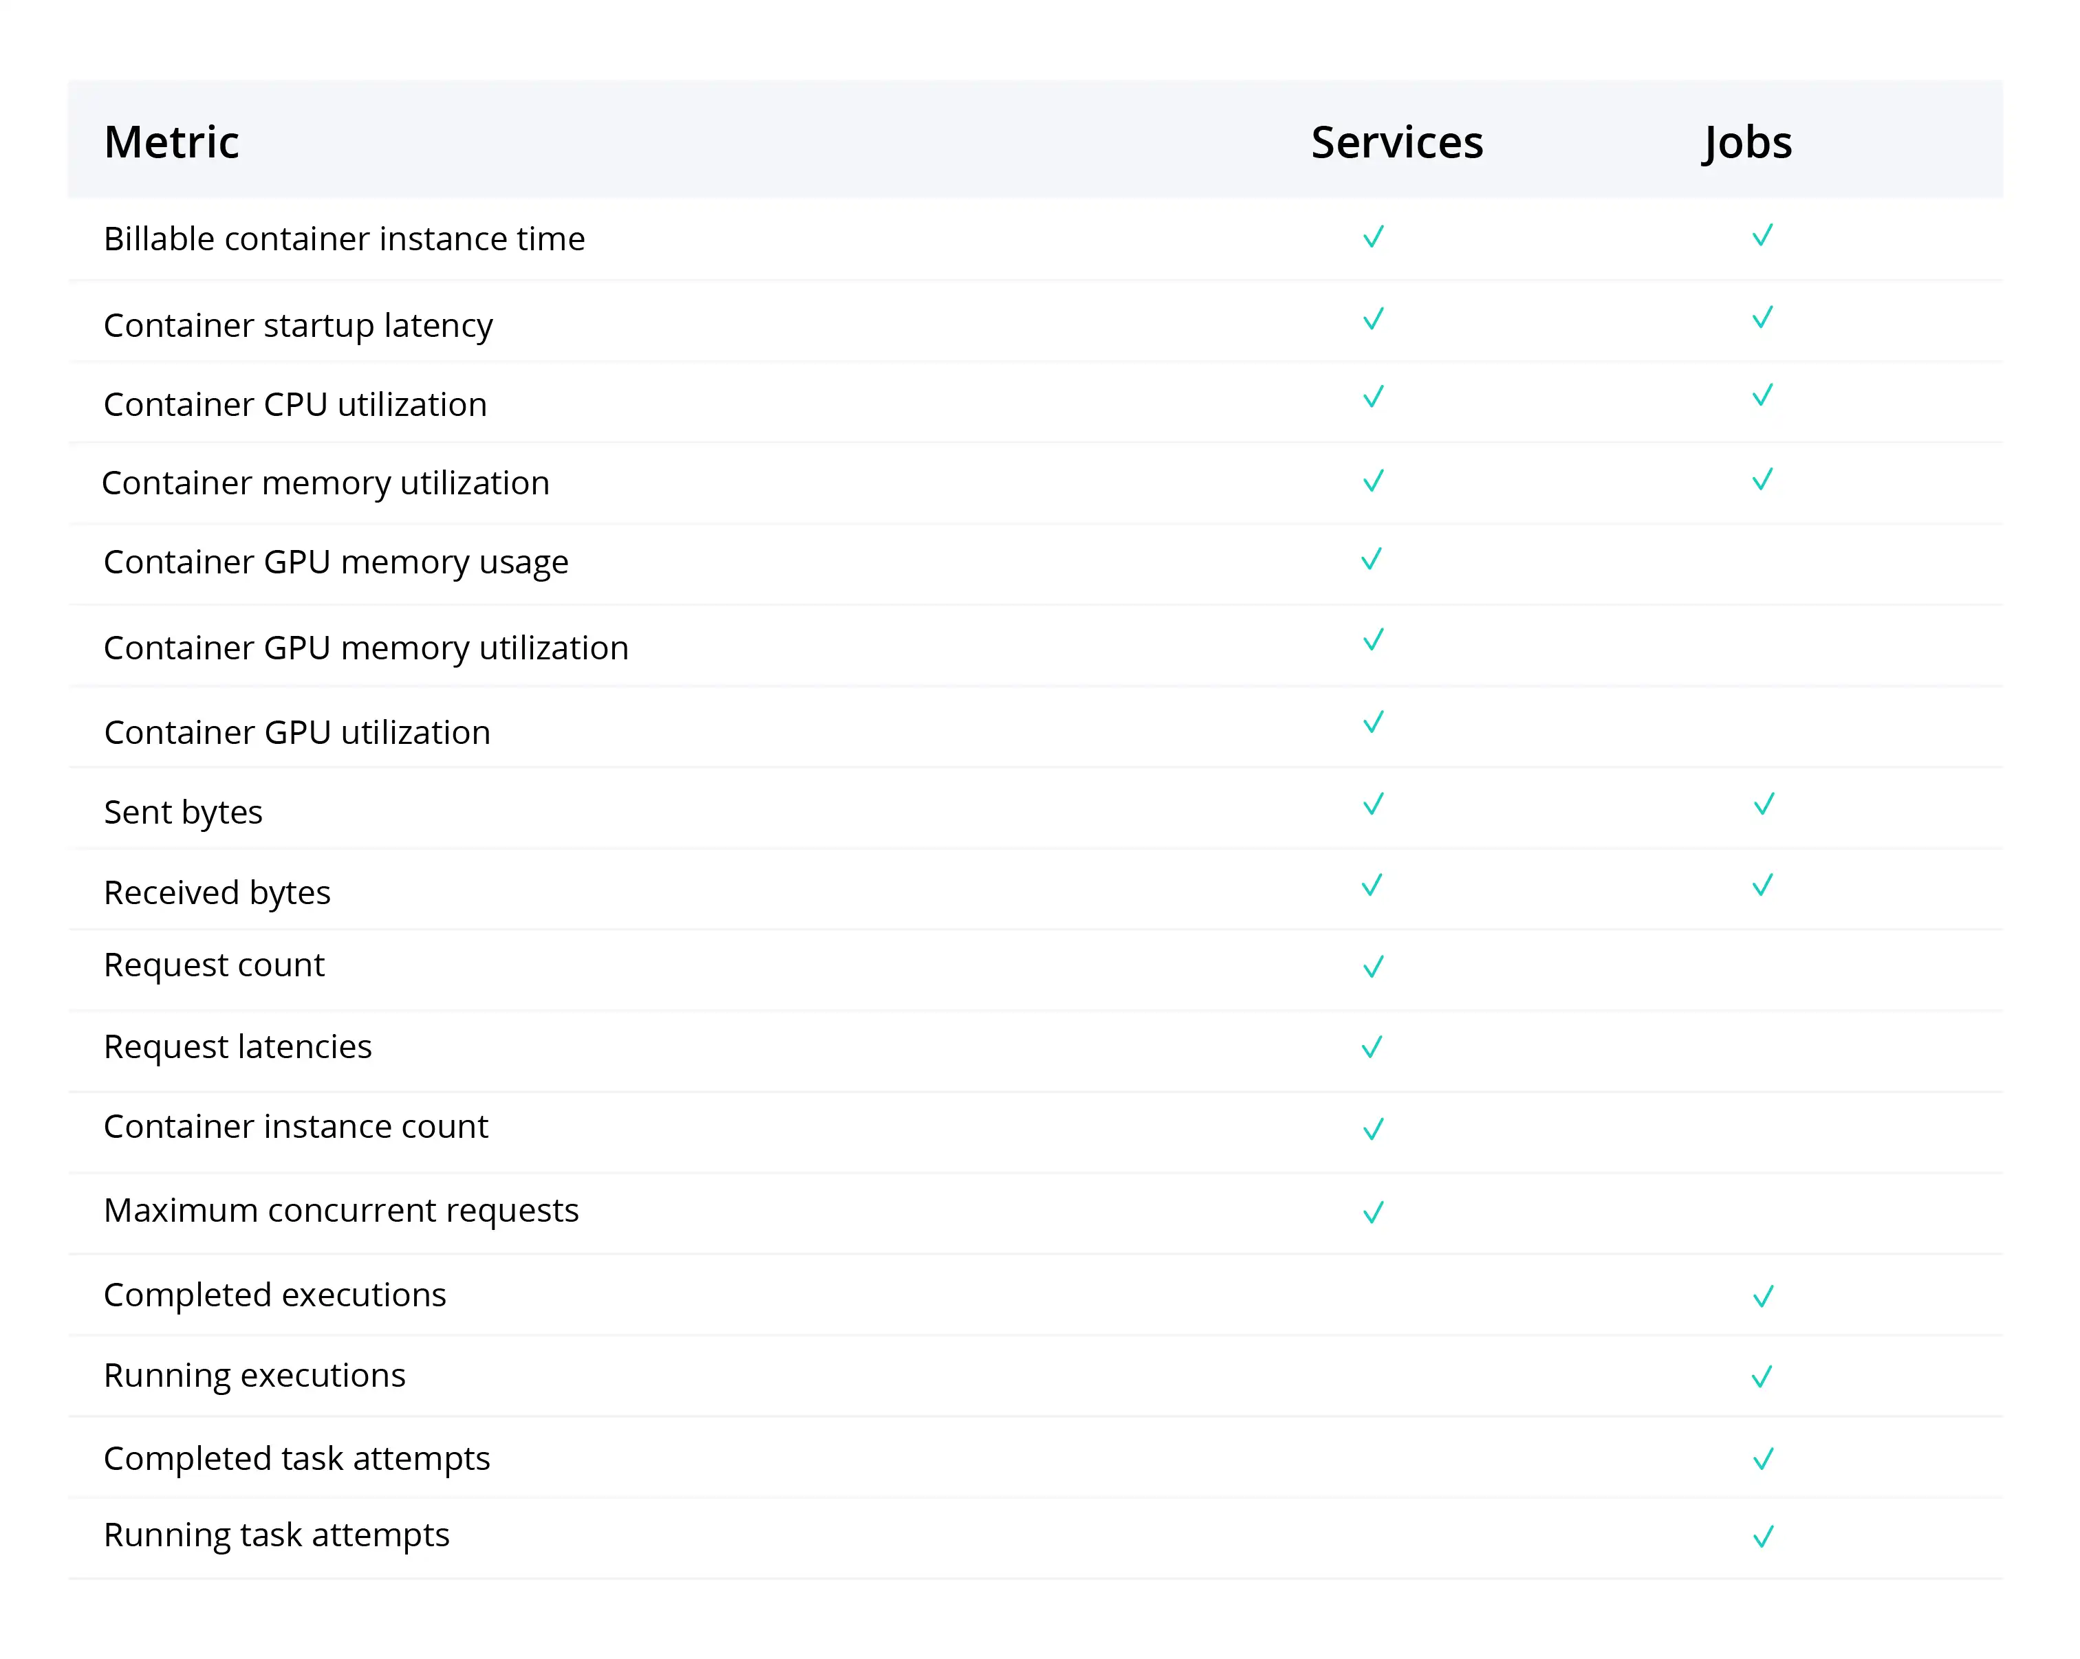
Task: Click the Jobs column header
Action: (1747, 144)
